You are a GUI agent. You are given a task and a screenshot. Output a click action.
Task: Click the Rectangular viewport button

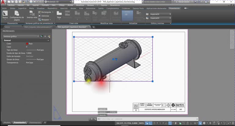[x=45, y=12]
